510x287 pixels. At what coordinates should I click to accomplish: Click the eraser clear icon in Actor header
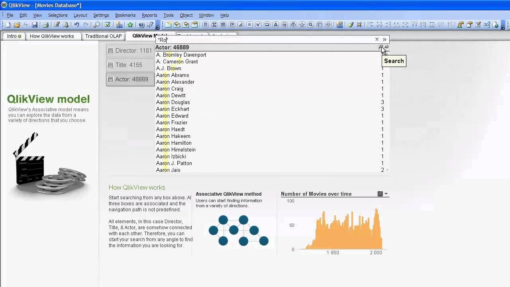(386, 47)
